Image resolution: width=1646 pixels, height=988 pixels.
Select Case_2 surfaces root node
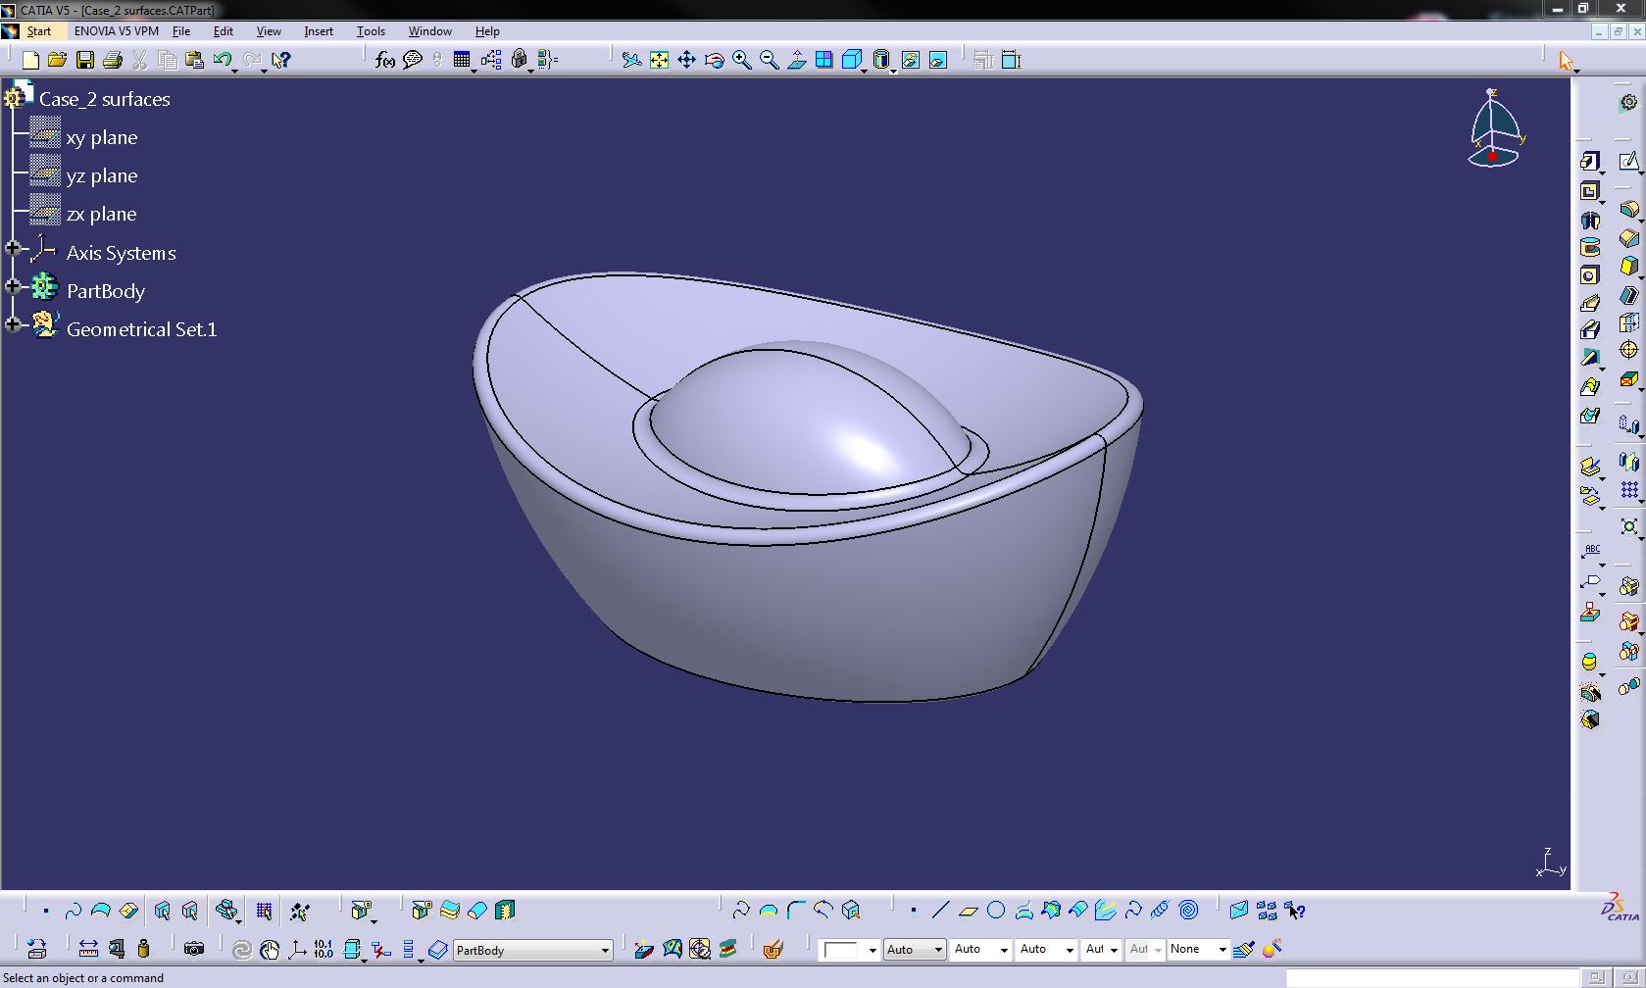coord(105,99)
